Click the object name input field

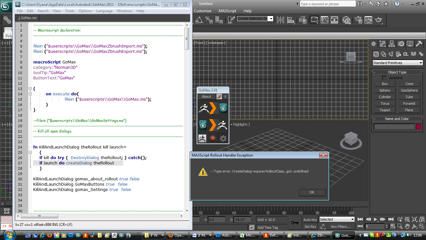pos(394,127)
